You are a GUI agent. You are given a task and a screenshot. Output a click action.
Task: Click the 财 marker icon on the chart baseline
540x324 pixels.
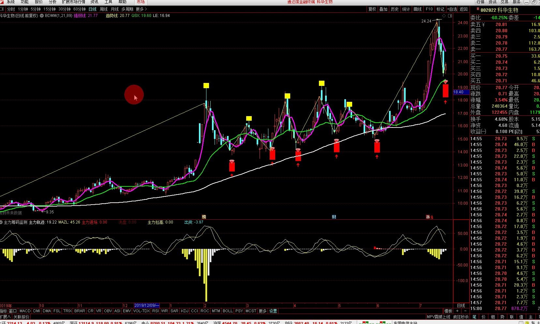[x=334, y=217]
